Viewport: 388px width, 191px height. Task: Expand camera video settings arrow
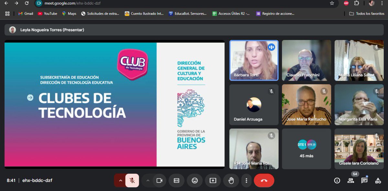coord(148,180)
